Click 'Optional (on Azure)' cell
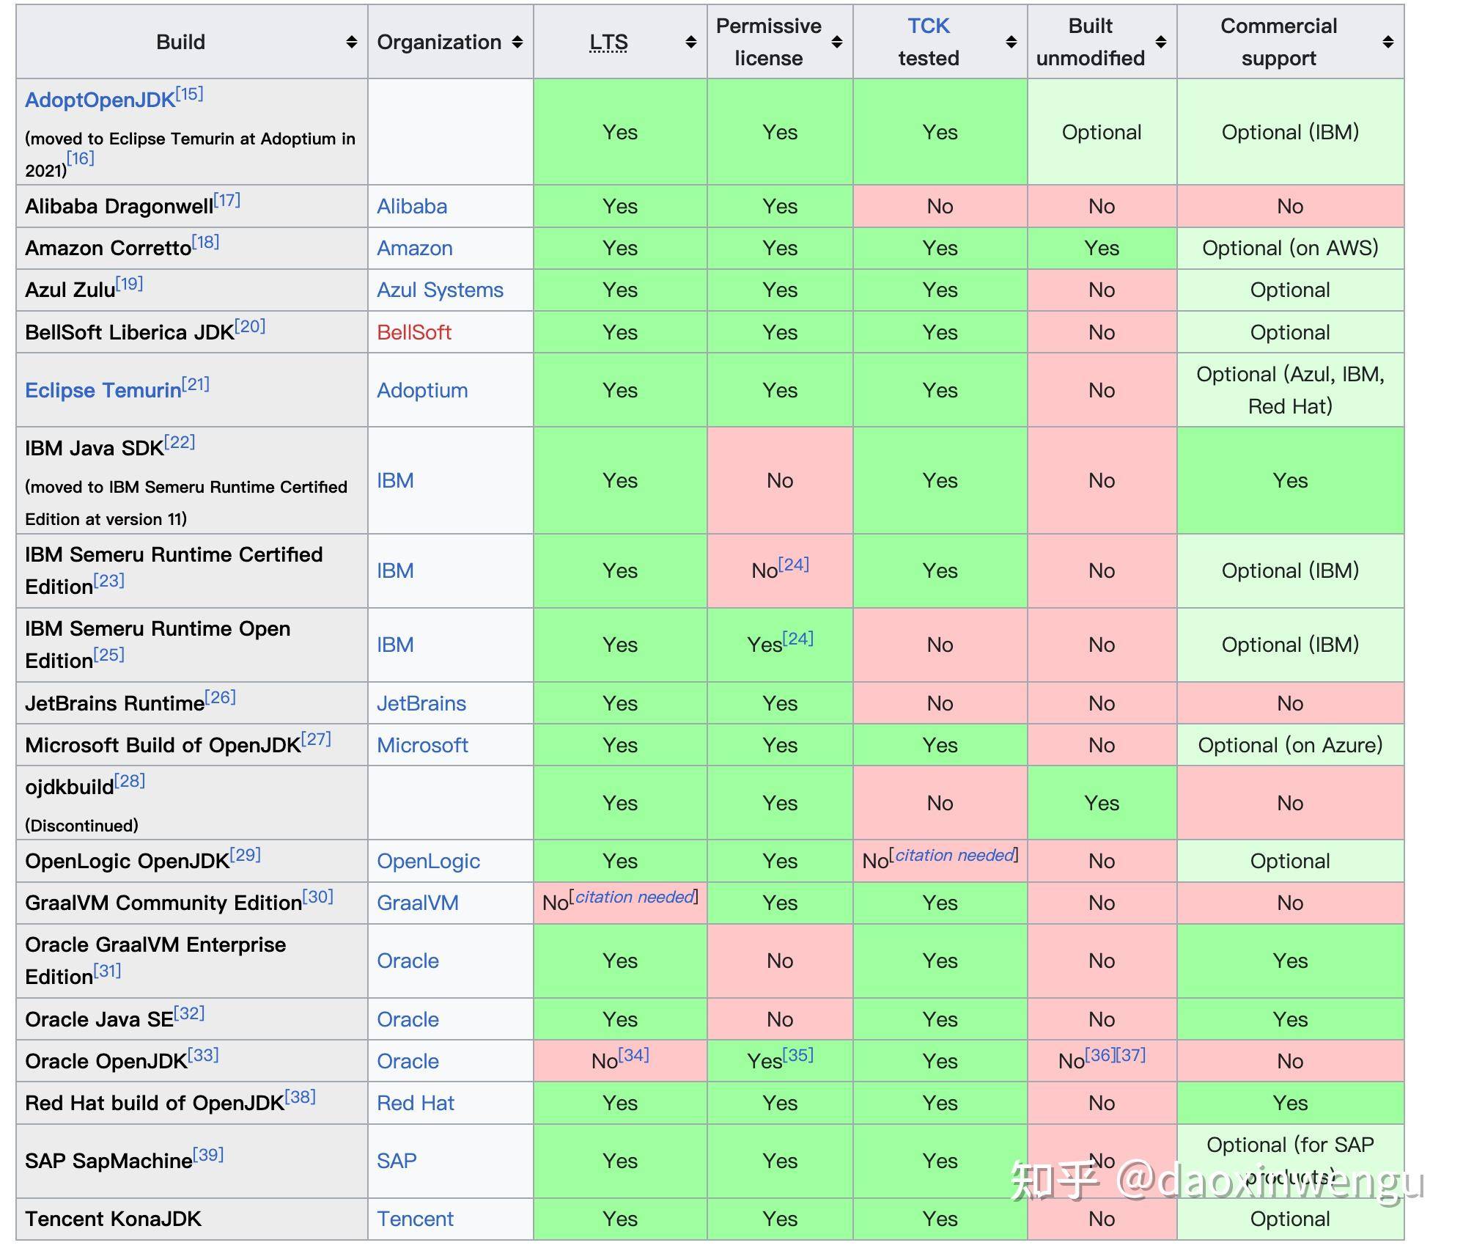 tap(1290, 745)
